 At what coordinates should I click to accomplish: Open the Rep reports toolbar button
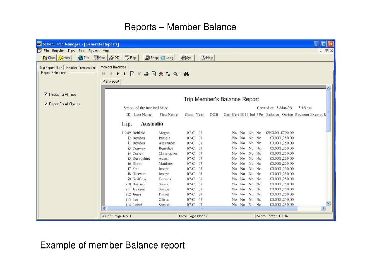130,58
